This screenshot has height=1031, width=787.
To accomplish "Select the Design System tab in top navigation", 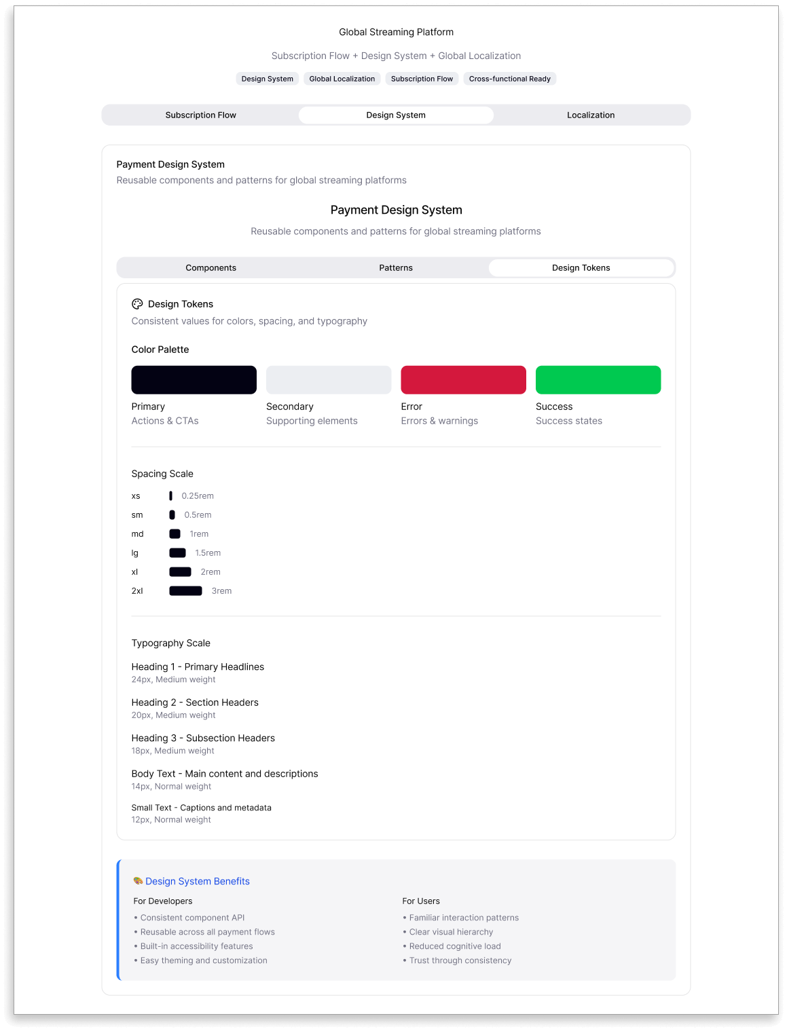I will 396,115.
